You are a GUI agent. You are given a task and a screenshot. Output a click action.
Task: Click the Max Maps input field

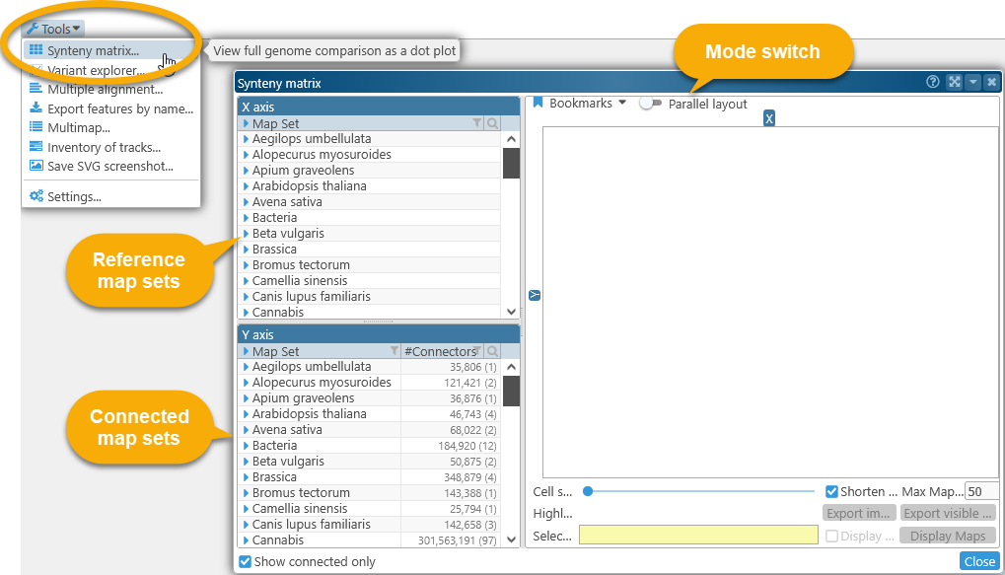pos(980,491)
